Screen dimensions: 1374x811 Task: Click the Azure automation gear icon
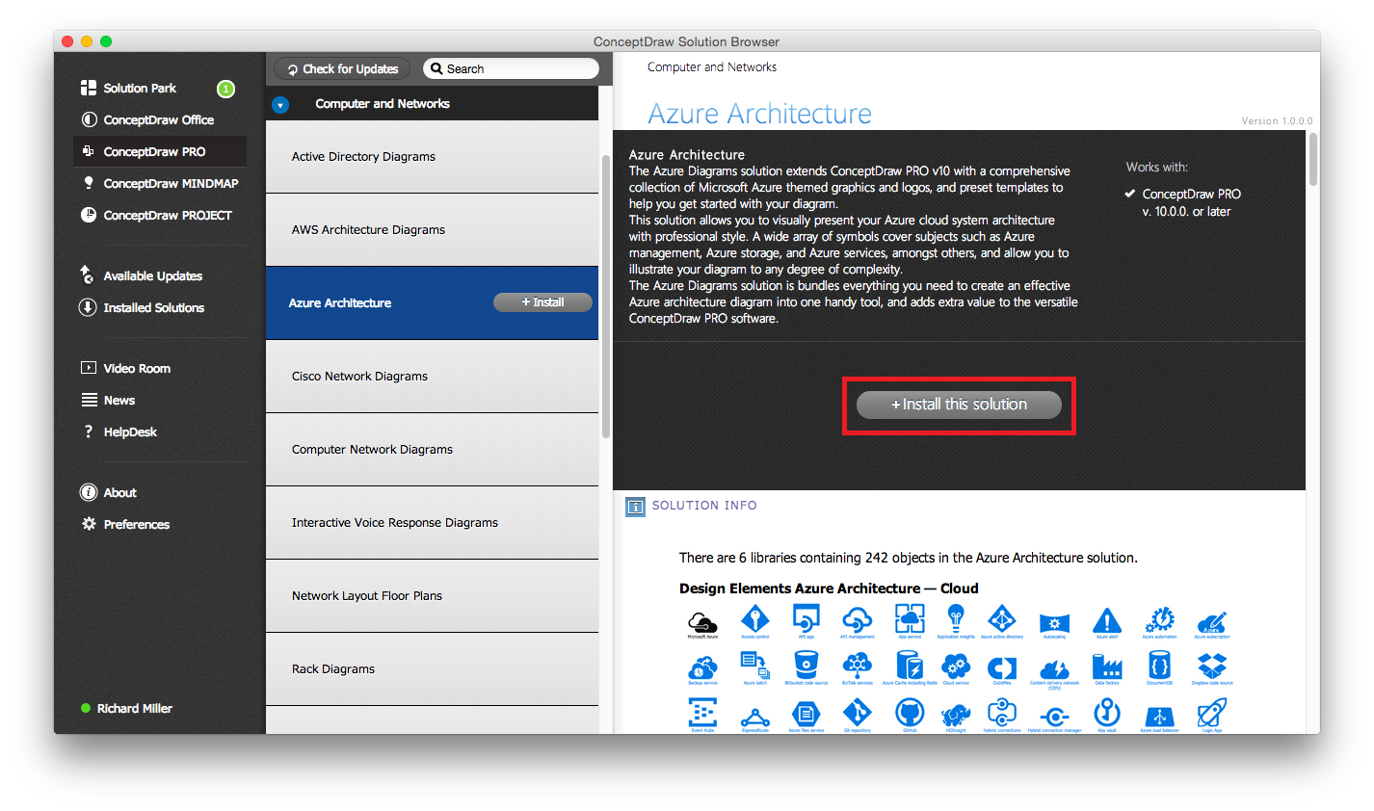tap(1160, 622)
